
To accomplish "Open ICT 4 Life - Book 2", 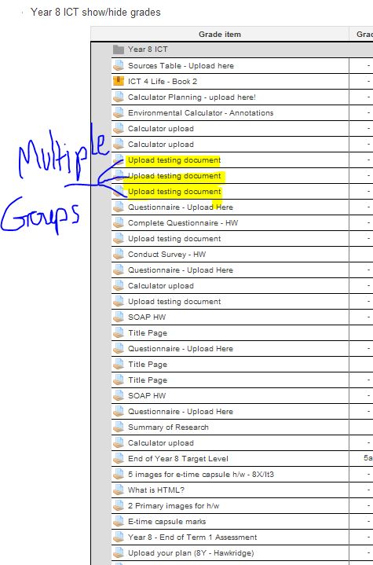I will pos(163,82).
